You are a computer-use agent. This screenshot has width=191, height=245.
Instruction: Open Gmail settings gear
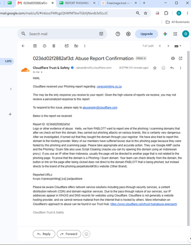(128, 34)
